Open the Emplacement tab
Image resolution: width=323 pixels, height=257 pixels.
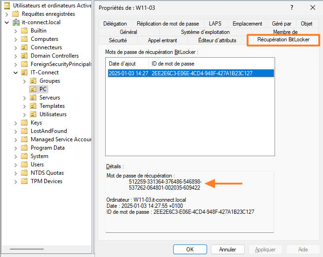tap(248, 24)
